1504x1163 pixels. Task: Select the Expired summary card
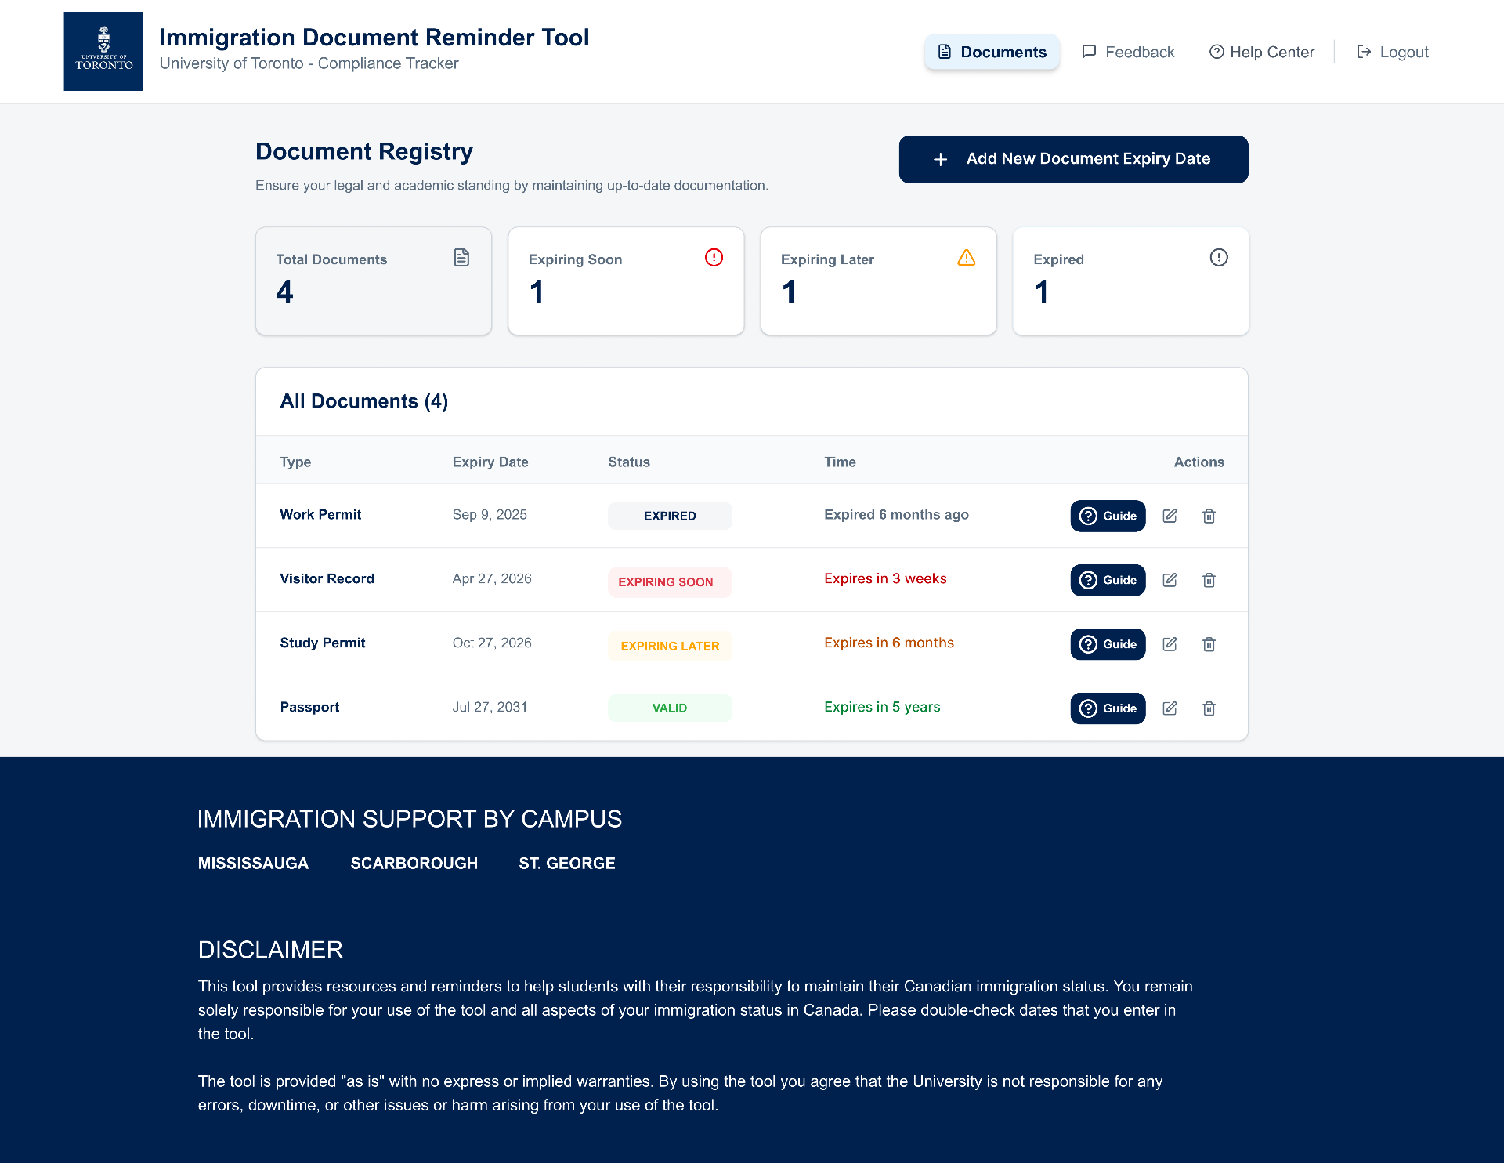pyautogui.click(x=1131, y=281)
